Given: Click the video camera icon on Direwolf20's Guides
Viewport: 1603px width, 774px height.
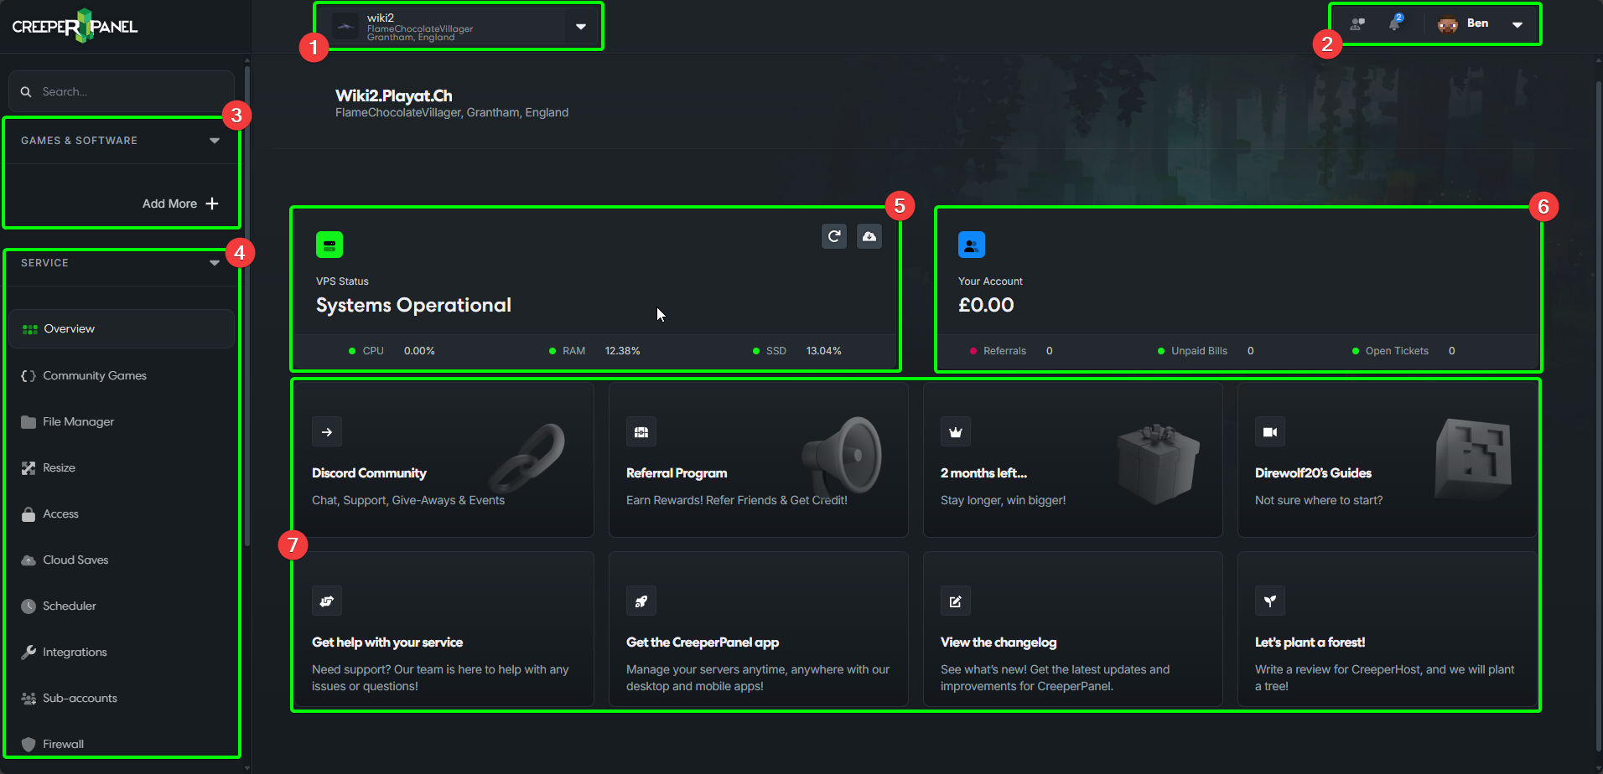Looking at the screenshot, I should pos(1270,432).
